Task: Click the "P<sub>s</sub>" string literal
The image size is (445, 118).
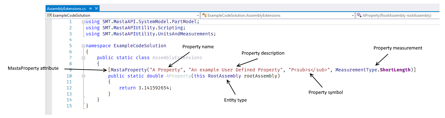Action: (x=309, y=70)
